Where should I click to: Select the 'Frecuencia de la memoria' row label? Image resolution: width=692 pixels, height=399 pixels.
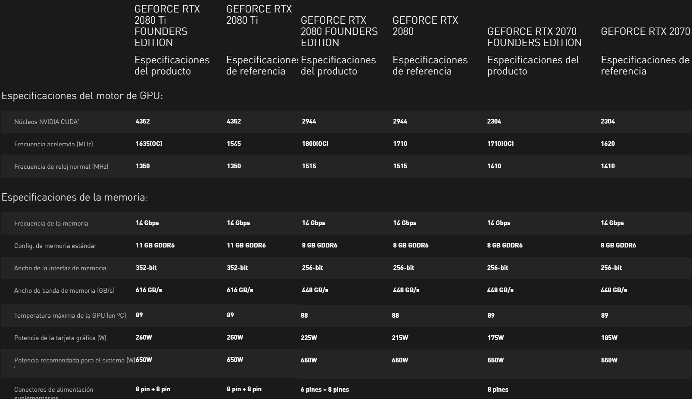pyautogui.click(x=51, y=223)
